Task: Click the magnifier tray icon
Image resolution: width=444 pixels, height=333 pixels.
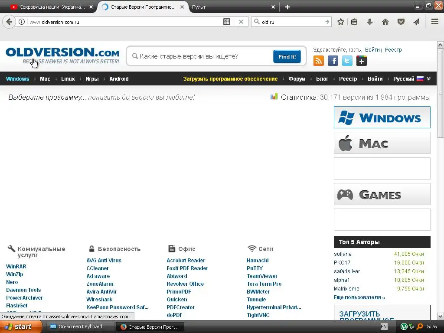Action: coord(420,326)
